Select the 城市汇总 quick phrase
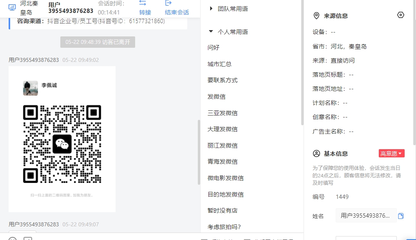The image size is (416, 240). point(219,64)
